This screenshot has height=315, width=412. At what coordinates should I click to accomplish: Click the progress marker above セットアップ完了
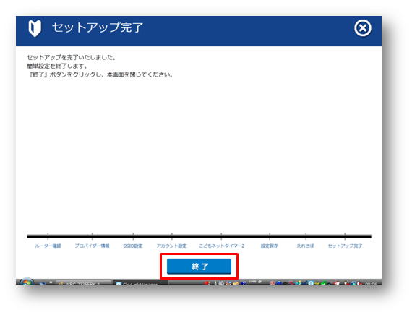[x=345, y=236]
